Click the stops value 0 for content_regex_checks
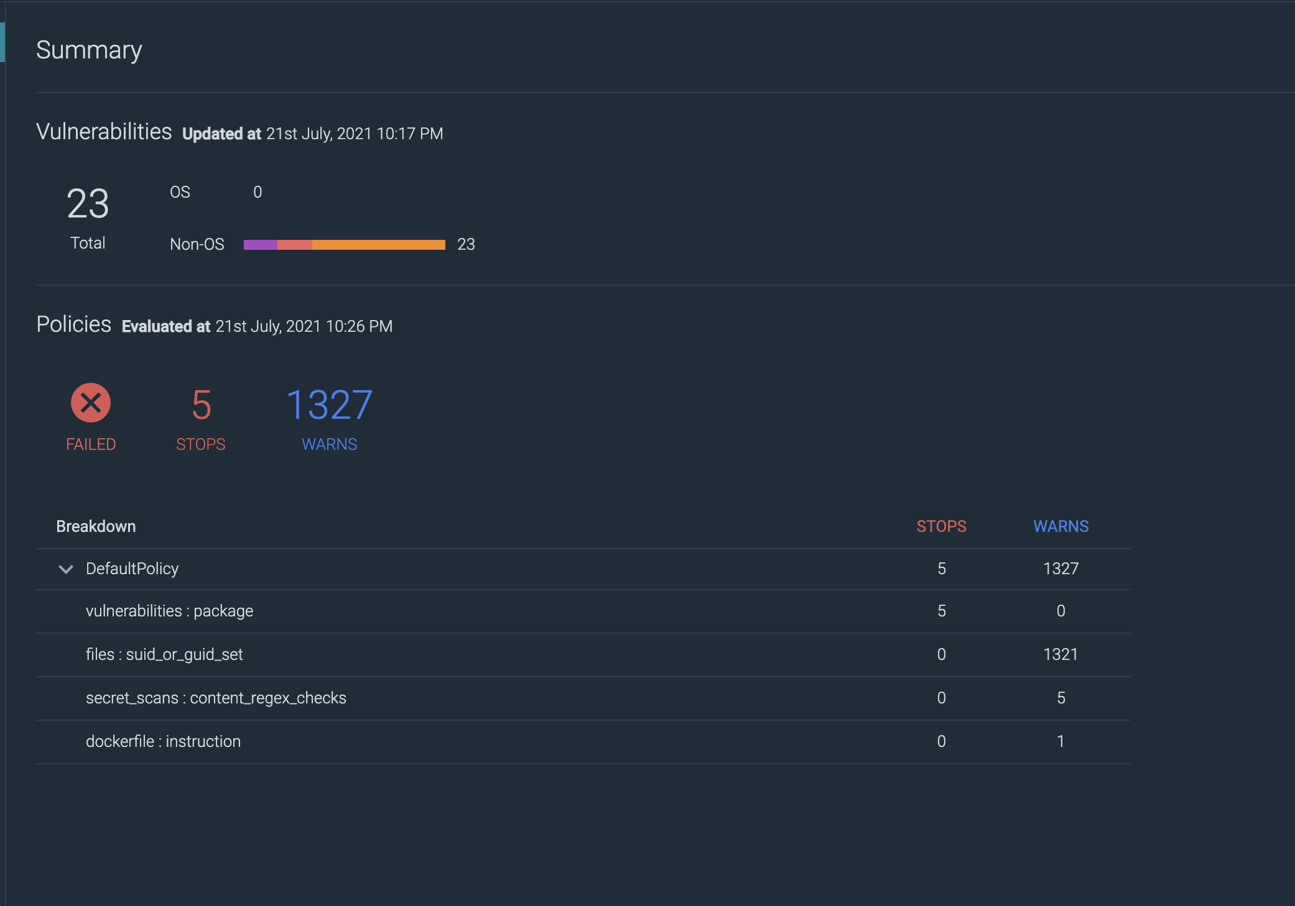Image resolution: width=1295 pixels, height=906 pixels. coord(942,698)
